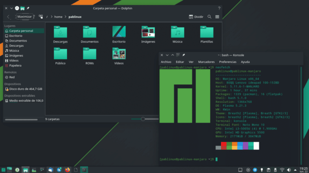Go back with Dolphin back arrow
The image size is (309, 173).
coord(8,17)
